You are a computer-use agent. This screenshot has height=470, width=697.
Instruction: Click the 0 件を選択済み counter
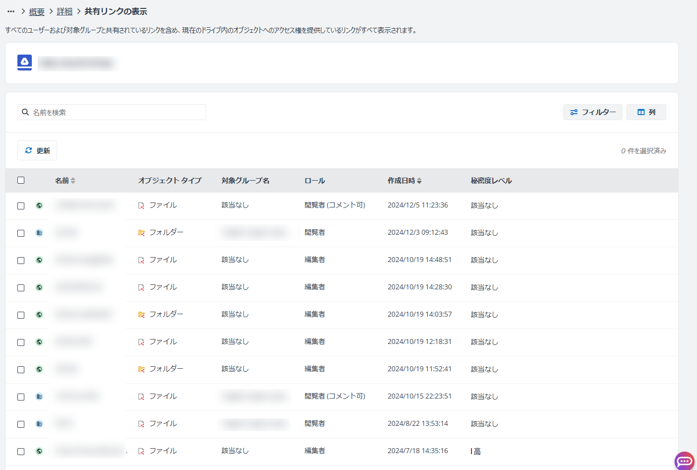pyautogui.click(x=643, y=151)
